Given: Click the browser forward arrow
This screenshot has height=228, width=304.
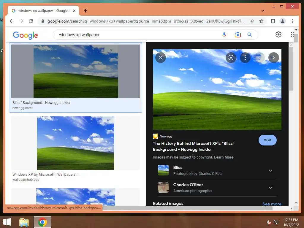Looking at the screenshot, I should point(21,21).
